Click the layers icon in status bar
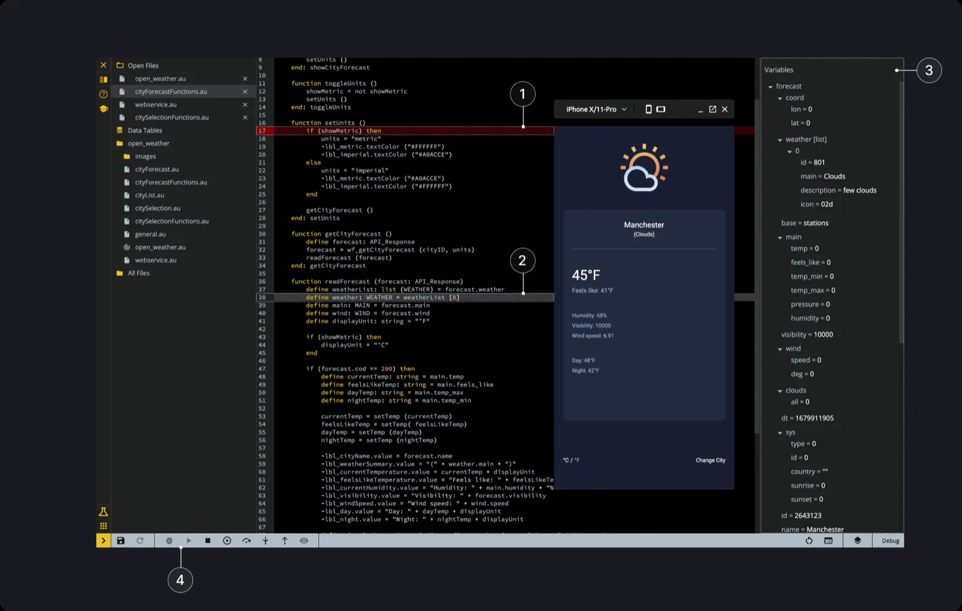Viewport: 962px width, 611px height. point(857,540)
